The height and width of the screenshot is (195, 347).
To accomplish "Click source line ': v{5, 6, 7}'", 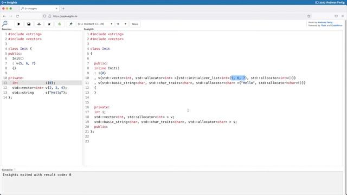I will [24, 63].
